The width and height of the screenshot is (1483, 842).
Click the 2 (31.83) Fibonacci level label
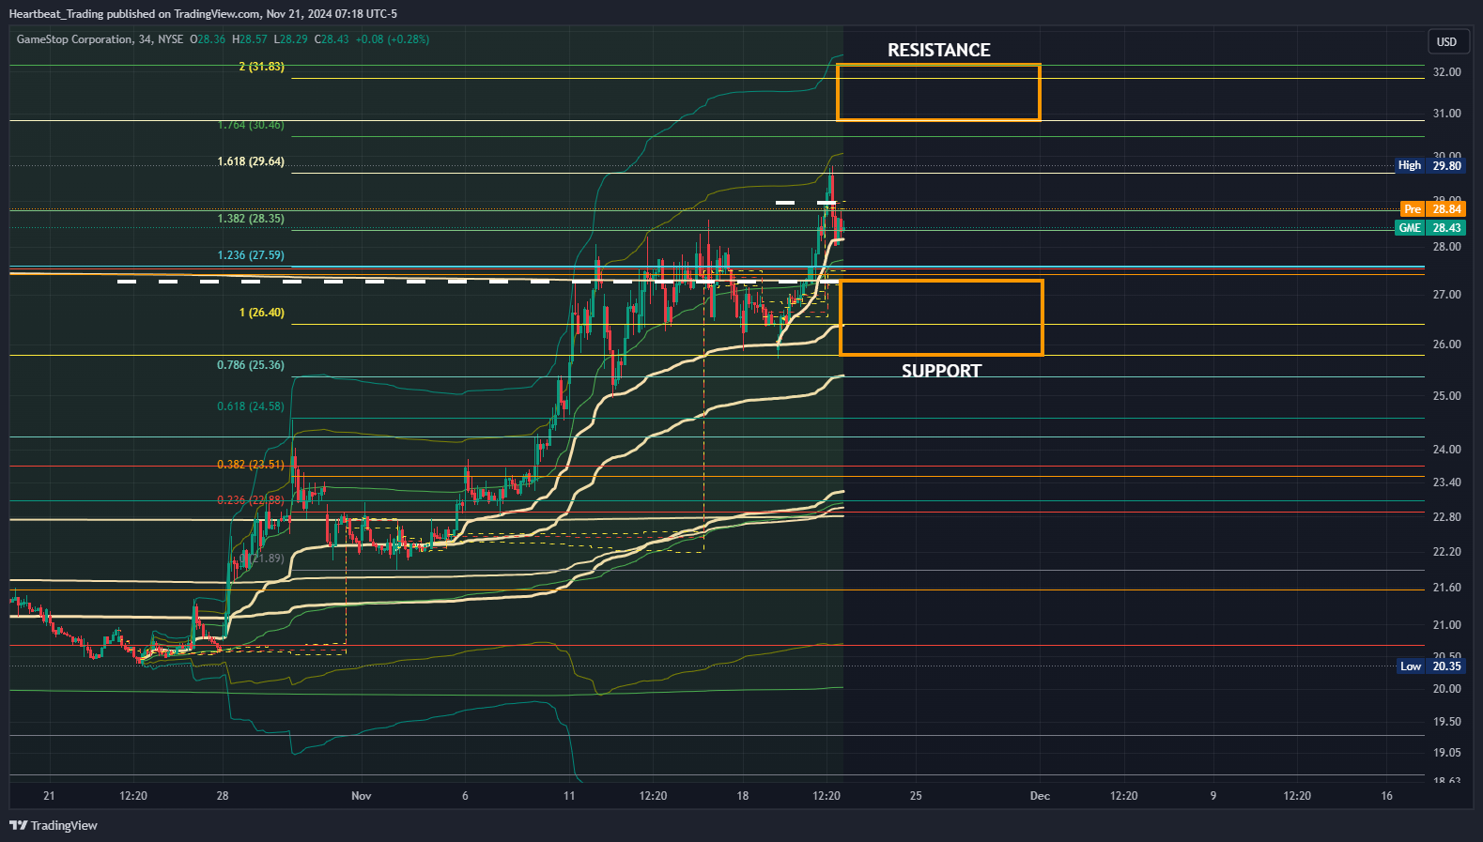click(261, 67)
